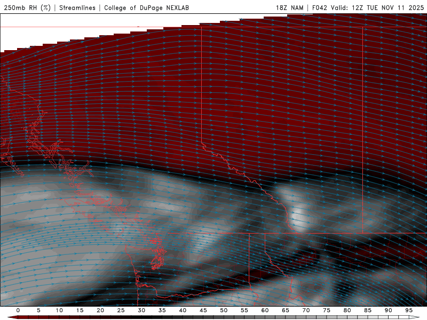The width and height of the screenshot is (427, 320).
Task: Click the colorbar label "45"
Action: 203,310
